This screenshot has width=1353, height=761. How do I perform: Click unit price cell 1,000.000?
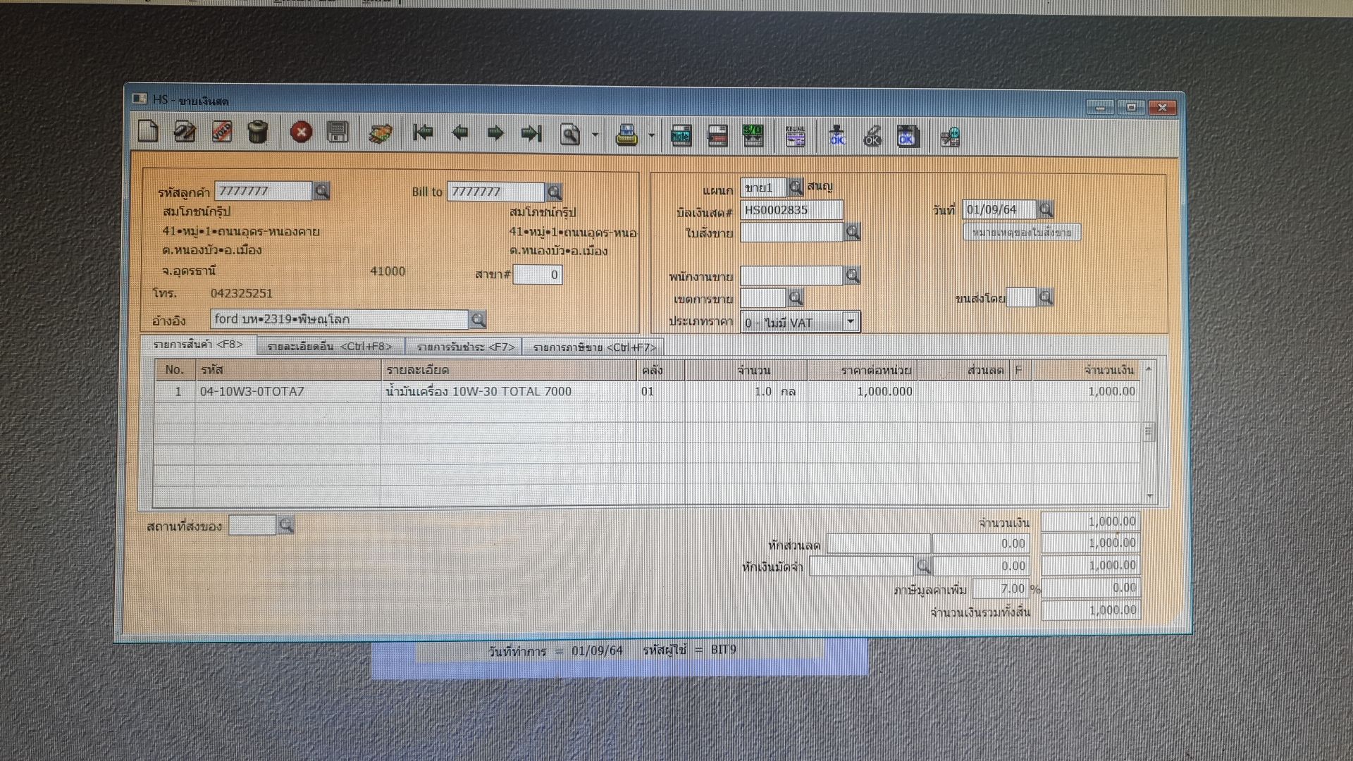click(x=862, y=391)
